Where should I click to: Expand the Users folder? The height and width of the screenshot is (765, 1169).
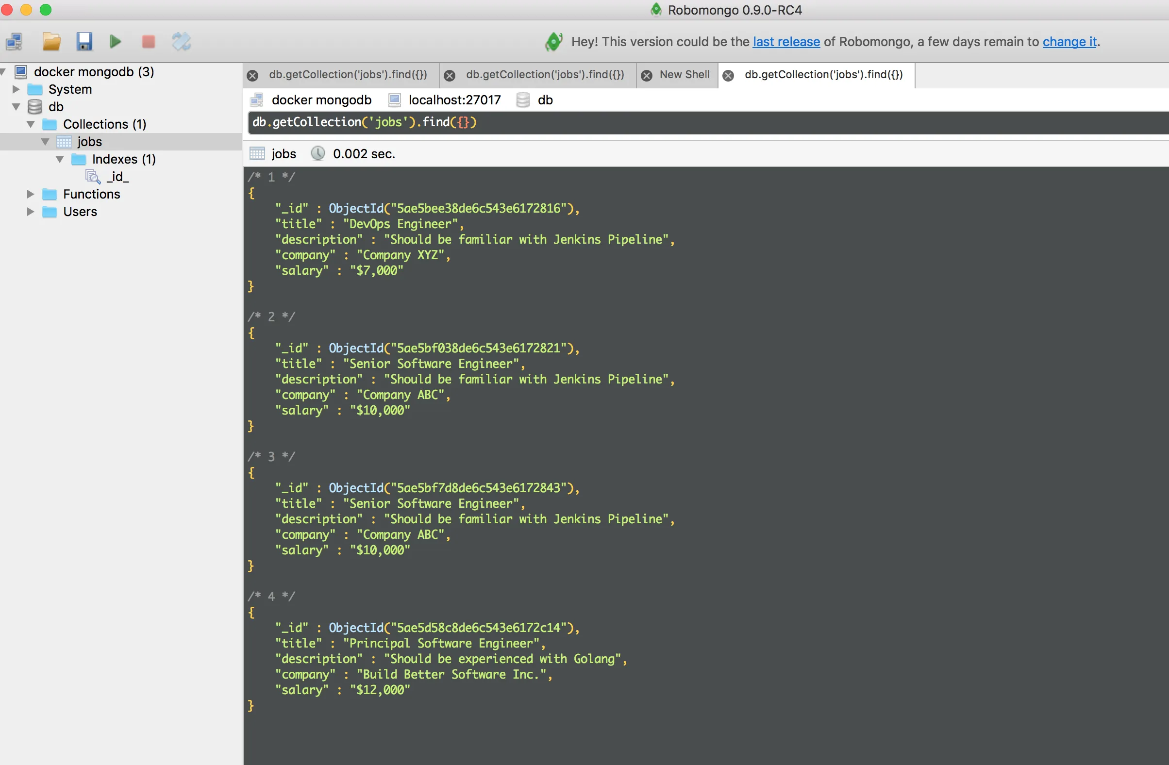click(31, 212)
